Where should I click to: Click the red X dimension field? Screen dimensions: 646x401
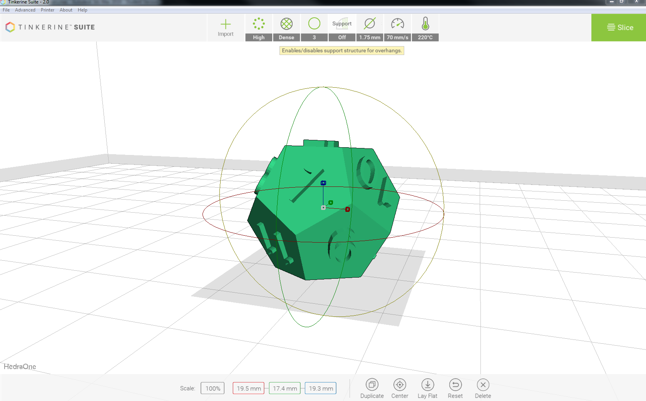(249, 388)
